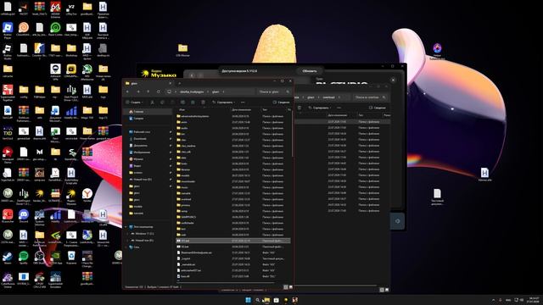This screenshot has height=305, width=543.
Task: Expand the Новый том (E:) drive node
Action: [128, 241]
